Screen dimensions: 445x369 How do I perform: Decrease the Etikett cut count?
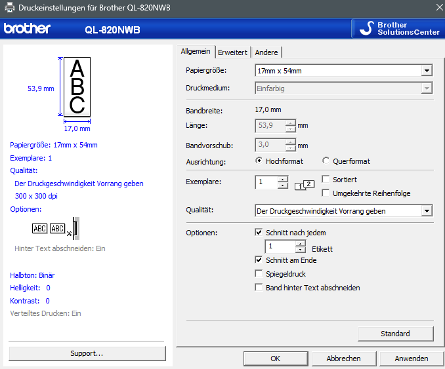301,250
